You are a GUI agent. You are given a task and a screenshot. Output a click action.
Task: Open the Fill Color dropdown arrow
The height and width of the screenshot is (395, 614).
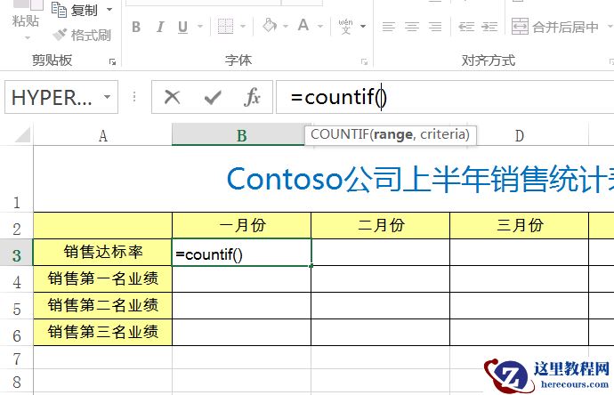286,27
